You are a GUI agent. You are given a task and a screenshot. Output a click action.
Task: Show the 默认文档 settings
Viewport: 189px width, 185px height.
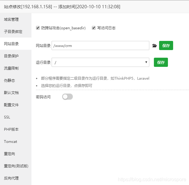[16, 93]
